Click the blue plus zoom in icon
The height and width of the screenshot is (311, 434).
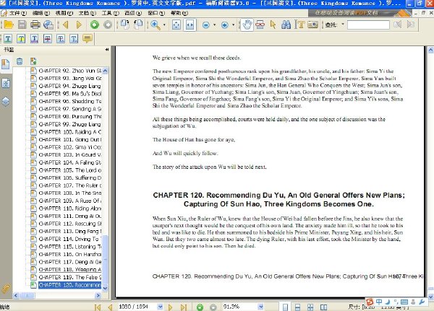tap(225, 25)
